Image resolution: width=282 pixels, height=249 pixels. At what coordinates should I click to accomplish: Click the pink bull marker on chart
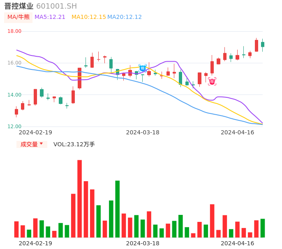[x=212, y=81]
